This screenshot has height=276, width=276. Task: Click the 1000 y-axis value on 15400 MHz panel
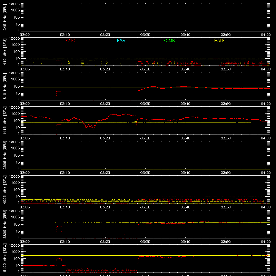pyautogui.click(x=16, y=252)
